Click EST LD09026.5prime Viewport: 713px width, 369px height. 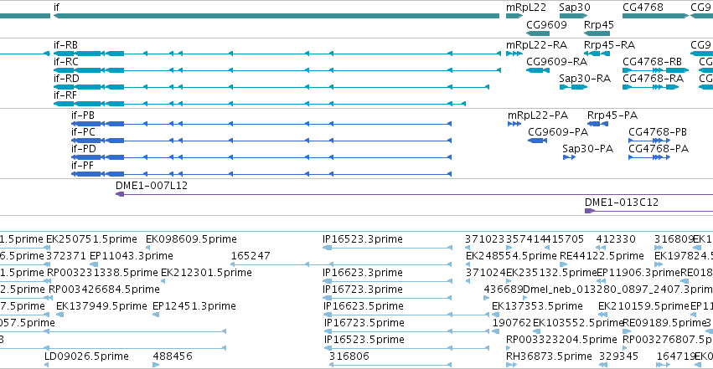tap(86, 356)
